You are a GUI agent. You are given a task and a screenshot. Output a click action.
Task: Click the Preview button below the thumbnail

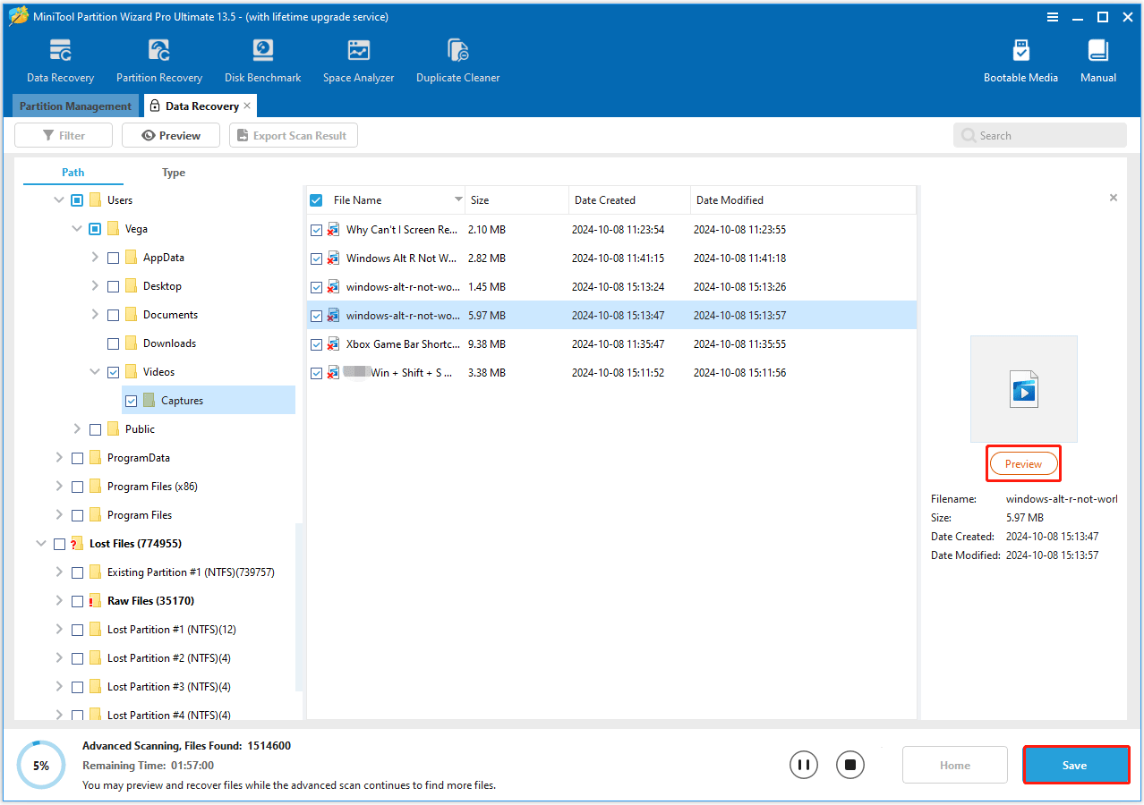(1023, 463)
